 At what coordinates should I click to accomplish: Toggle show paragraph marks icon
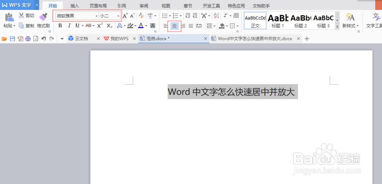225,16
